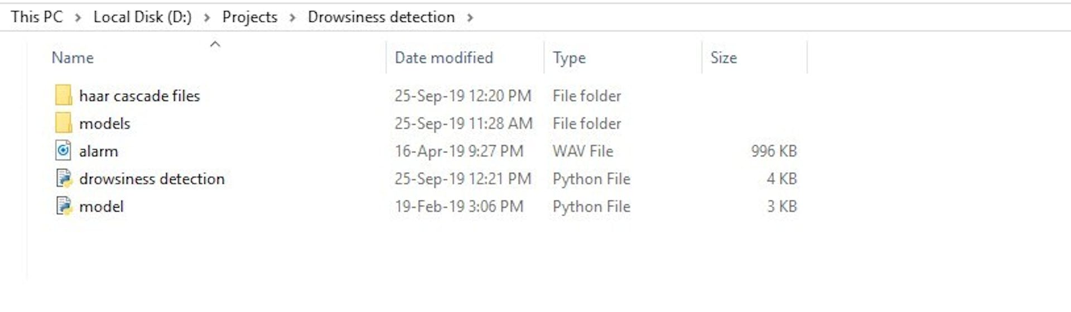This screenshot has width=1071, height=312.
Task: Sort by Size column header
Action: (x=723, y=58)
